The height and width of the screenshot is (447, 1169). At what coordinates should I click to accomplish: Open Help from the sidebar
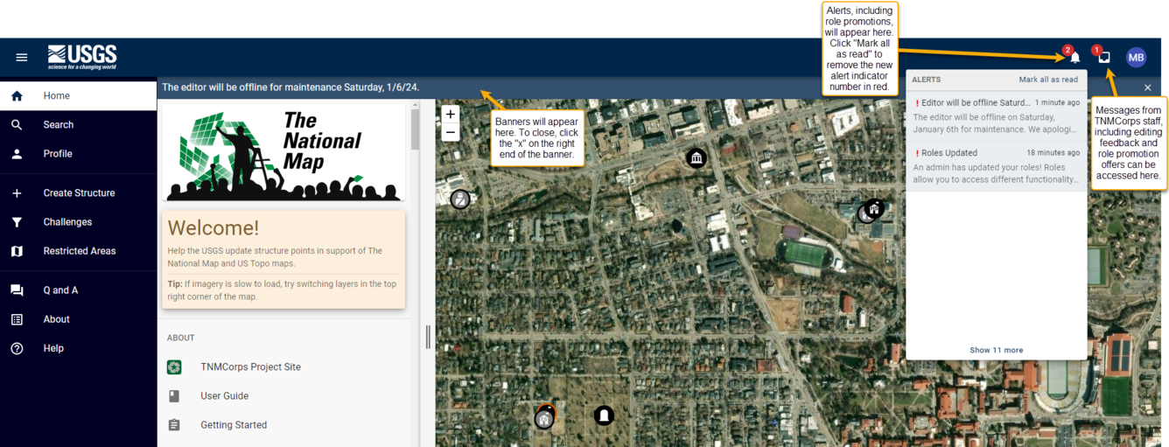78,348
